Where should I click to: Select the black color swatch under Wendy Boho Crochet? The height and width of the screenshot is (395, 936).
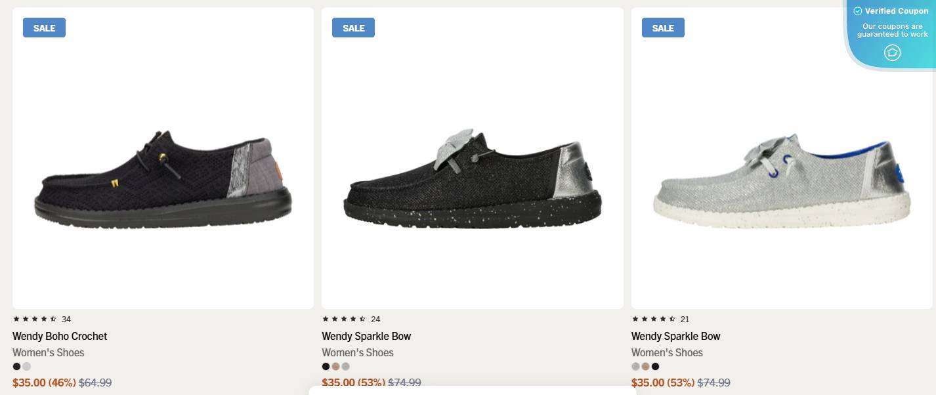point(16,366)
